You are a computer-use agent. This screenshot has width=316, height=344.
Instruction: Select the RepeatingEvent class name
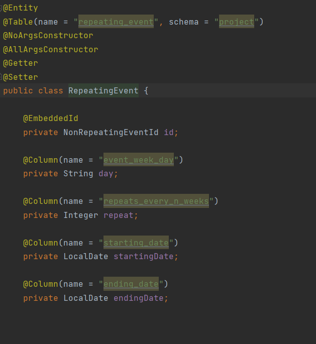[103, 91]
